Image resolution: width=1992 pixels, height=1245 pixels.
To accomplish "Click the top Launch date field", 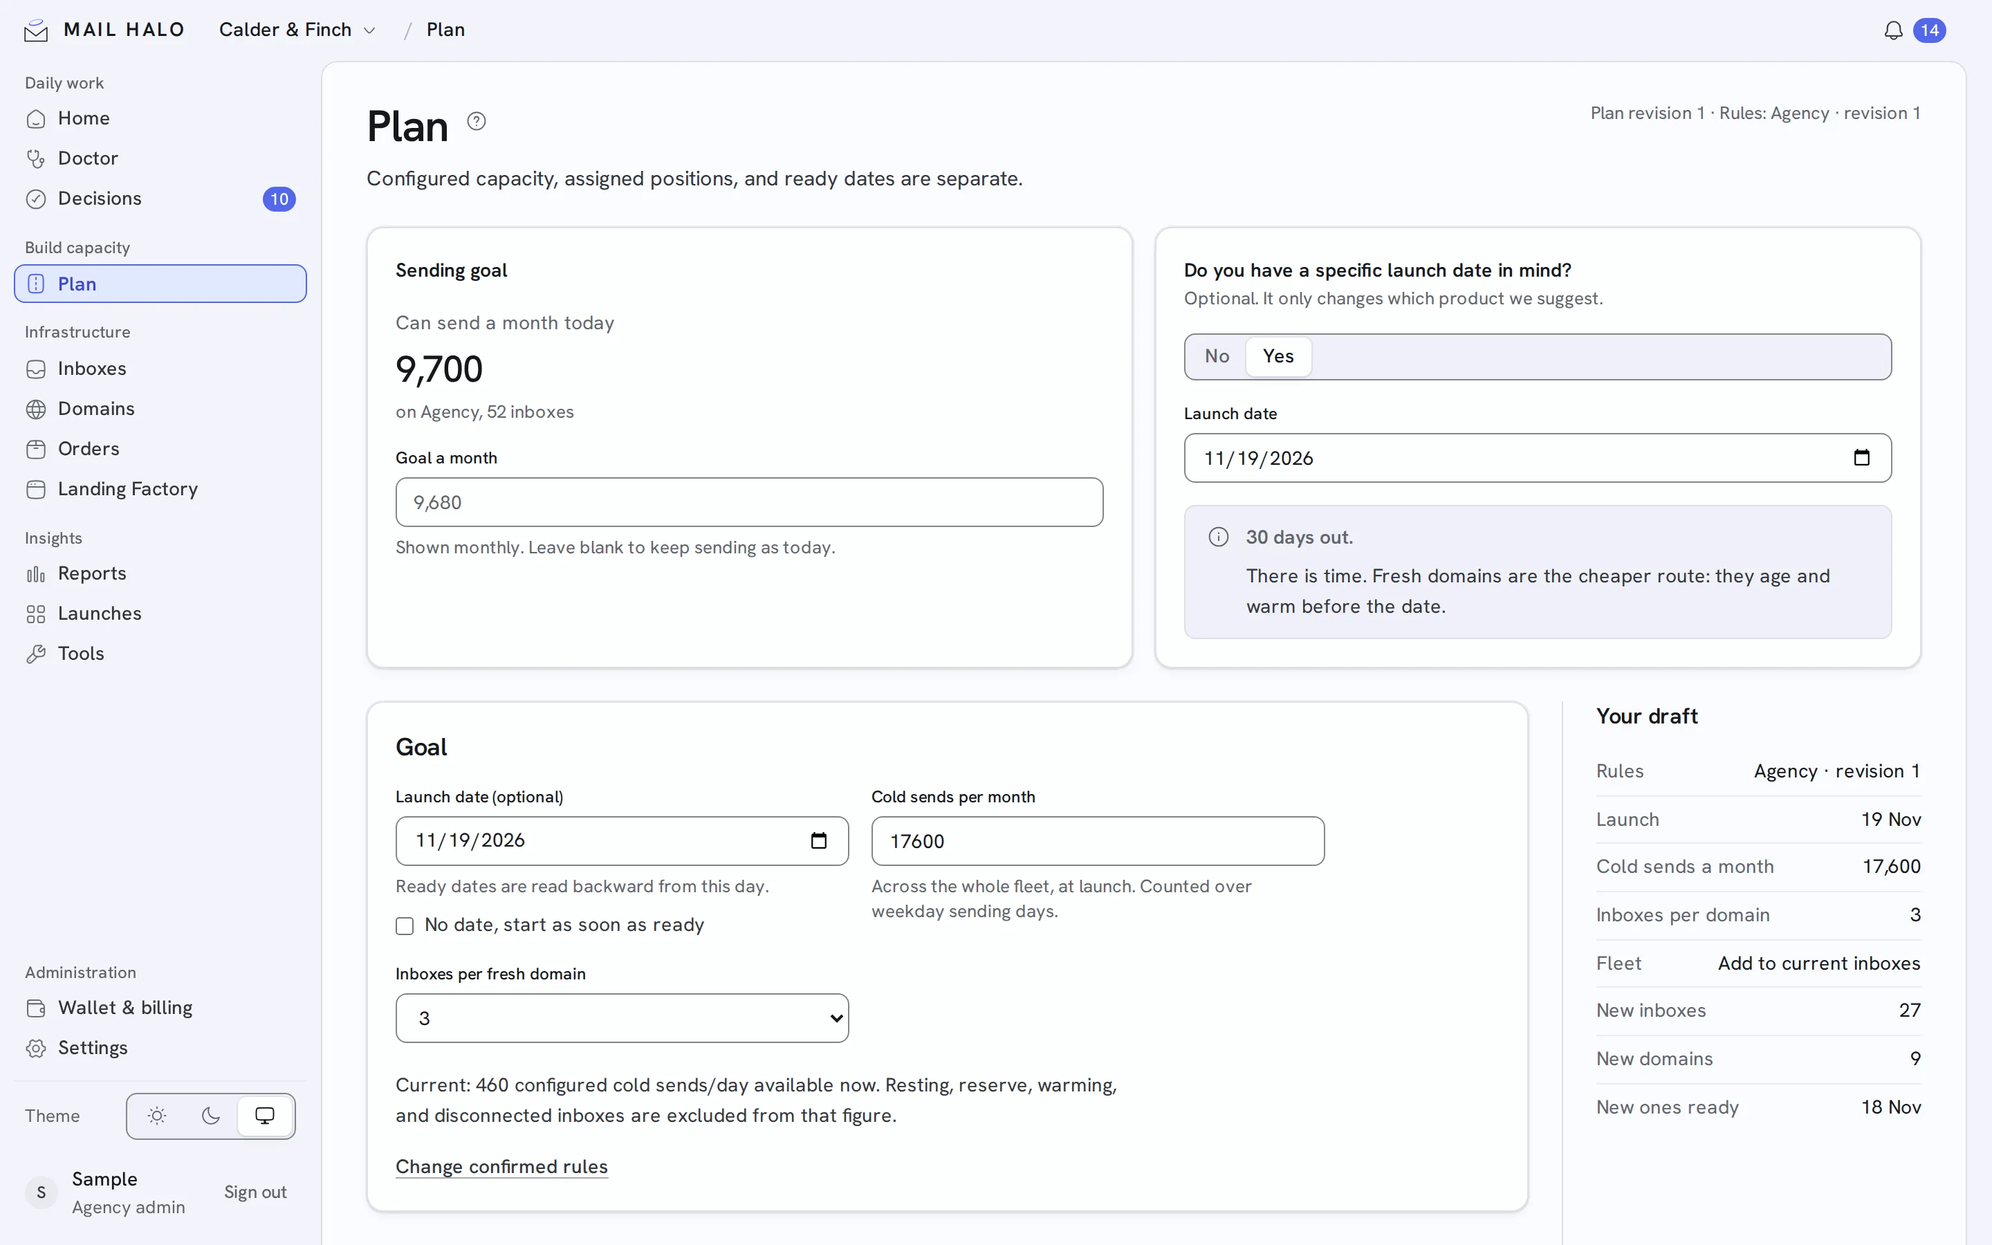I will pyautogui.click(x=1537, y=458).
